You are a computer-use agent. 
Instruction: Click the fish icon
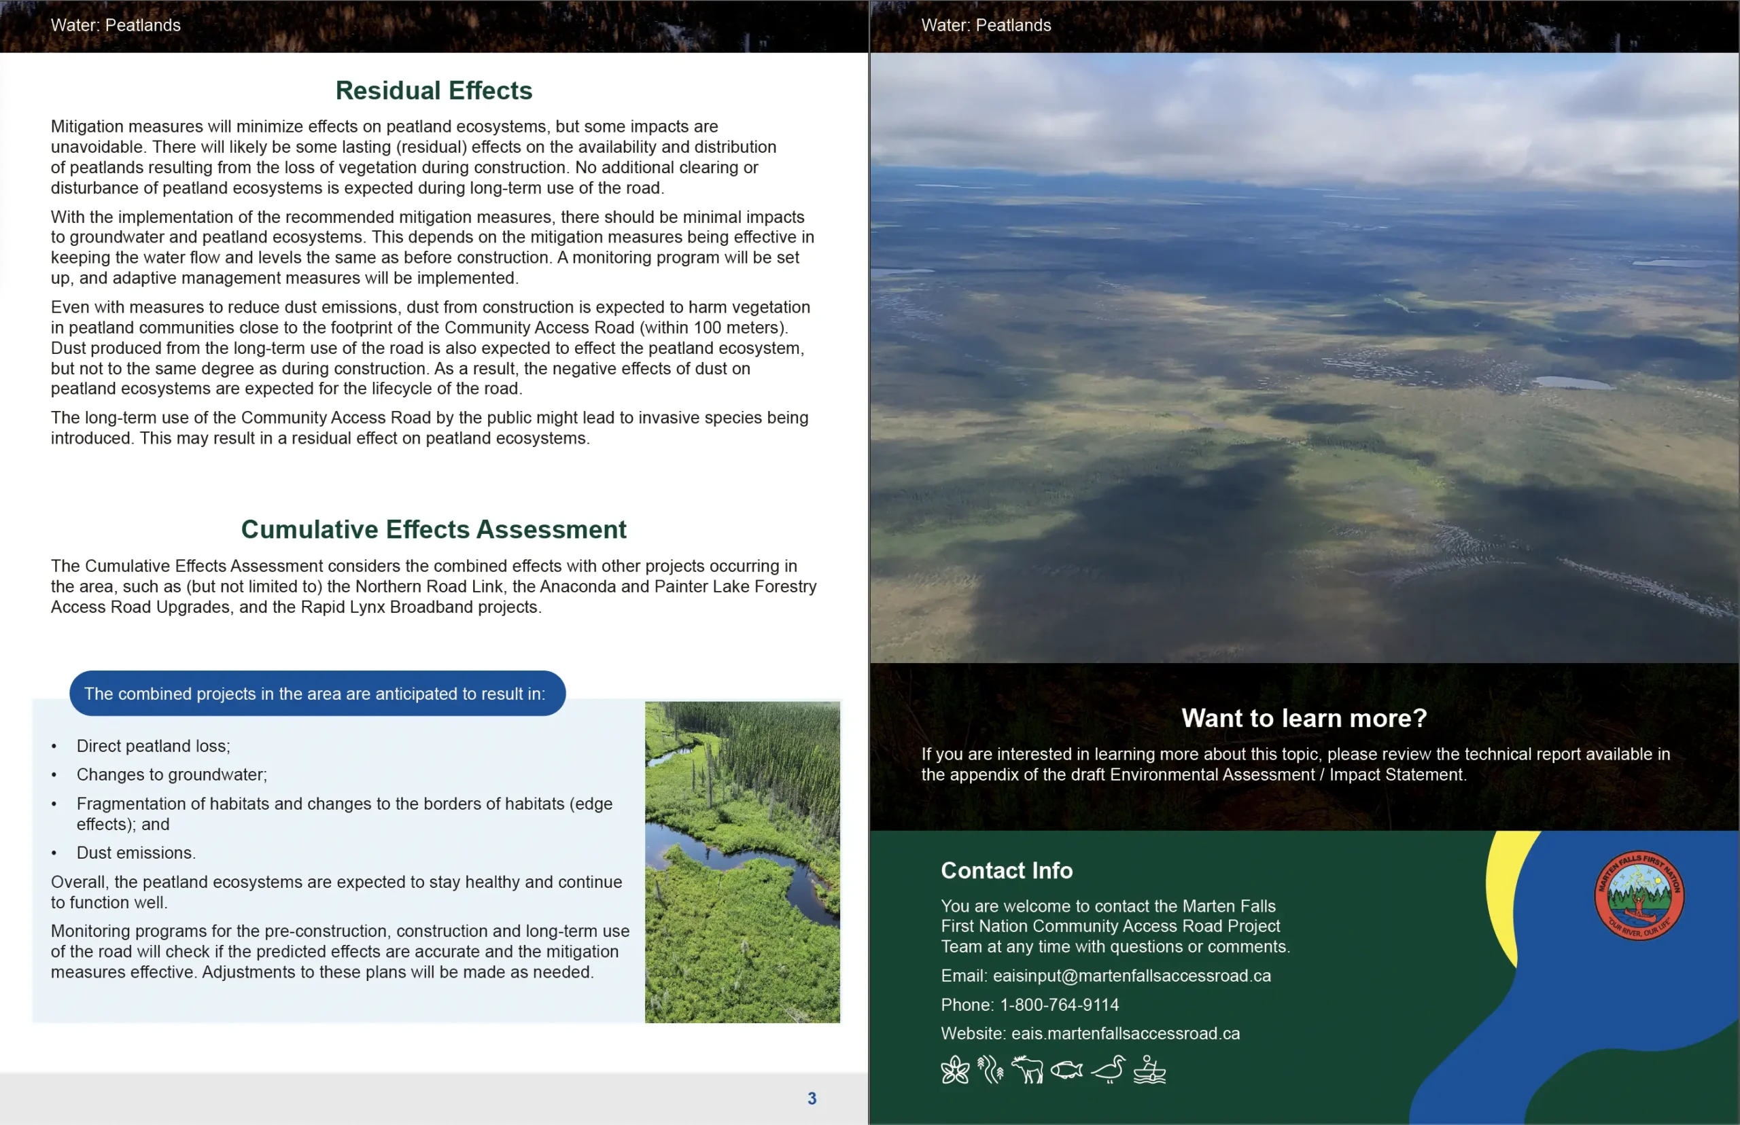(x=1066, y=1071)
